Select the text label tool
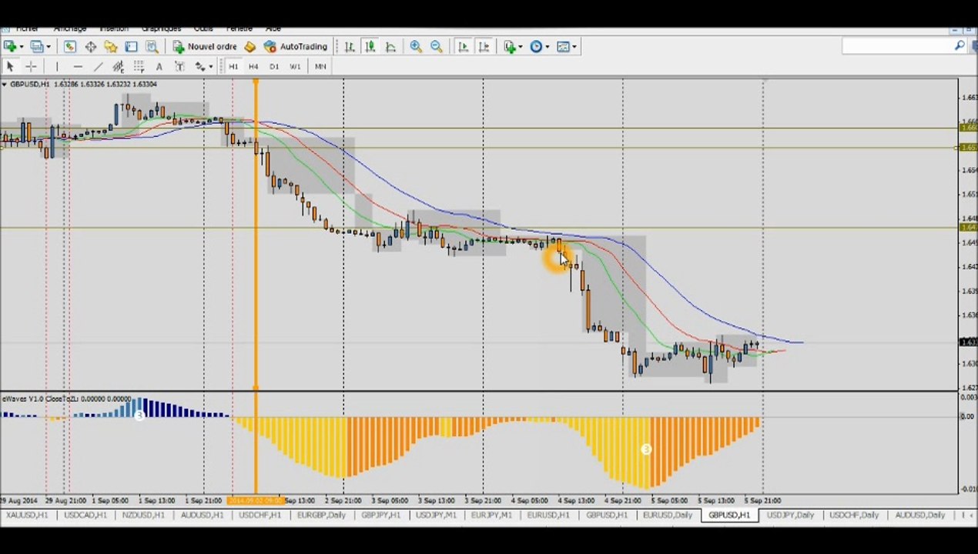 pyautogui.click(x=179, y=67)
